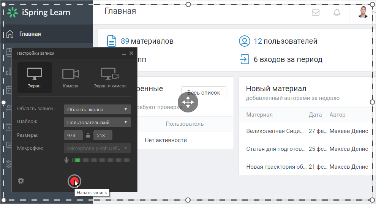Click the bottom-center selection resize handle
Viewport: 376px width, 204px height.
point(188,200)
